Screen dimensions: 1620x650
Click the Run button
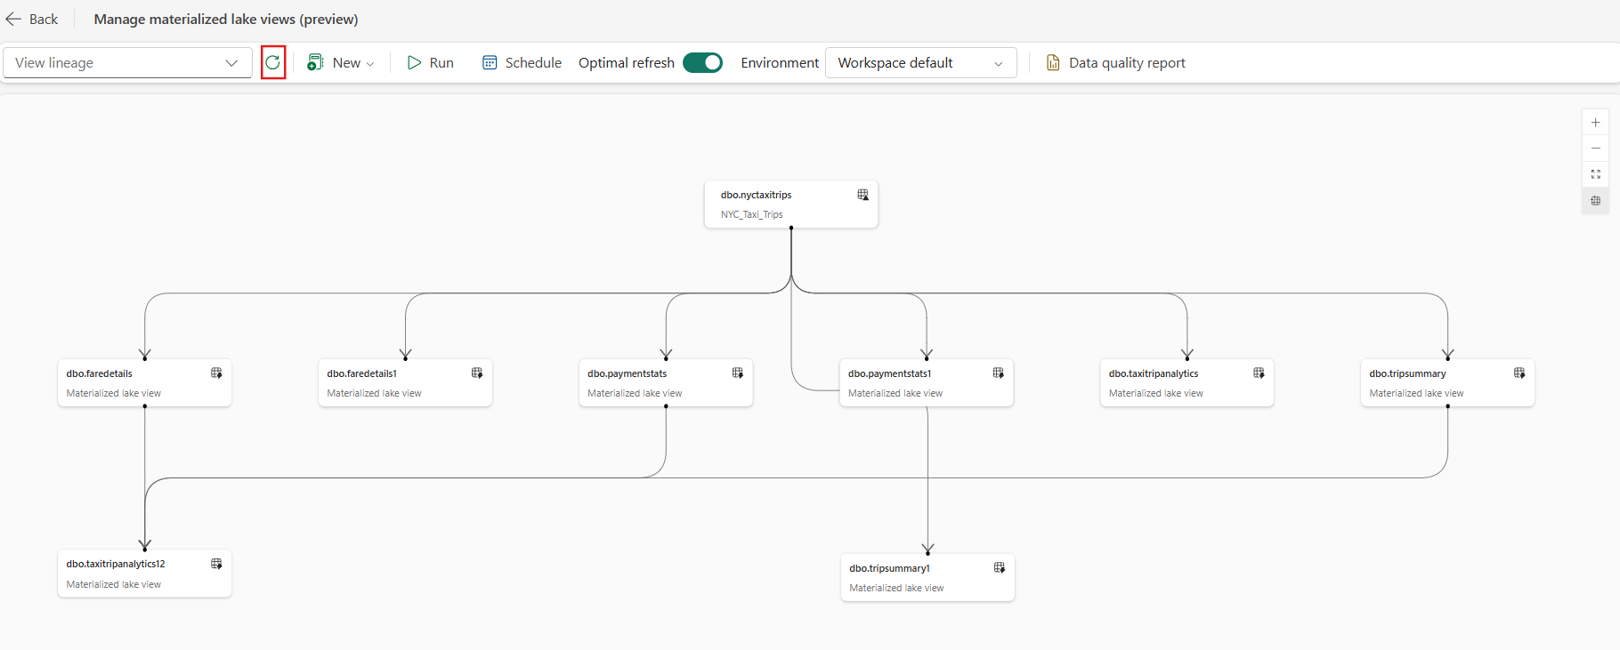pos(431,62)
